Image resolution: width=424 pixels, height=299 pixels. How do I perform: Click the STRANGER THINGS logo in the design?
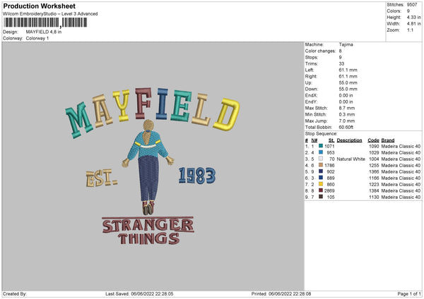pyautogui.click(x=148, y=231)
